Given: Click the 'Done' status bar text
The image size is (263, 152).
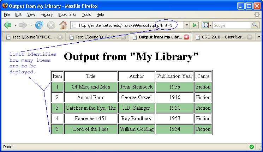Looking at the screenshot, I should click(7, 147).
